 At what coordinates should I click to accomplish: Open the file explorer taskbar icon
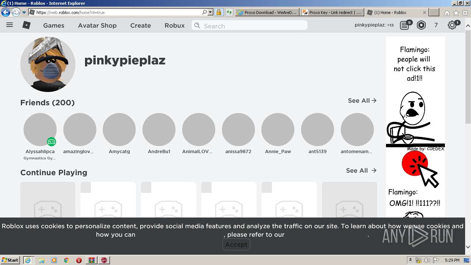coord(42,260)
